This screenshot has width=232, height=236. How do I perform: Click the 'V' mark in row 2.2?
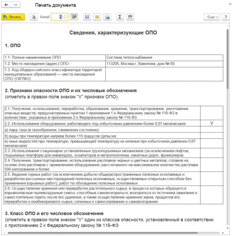pyautogui.click(x=212, y=123)
